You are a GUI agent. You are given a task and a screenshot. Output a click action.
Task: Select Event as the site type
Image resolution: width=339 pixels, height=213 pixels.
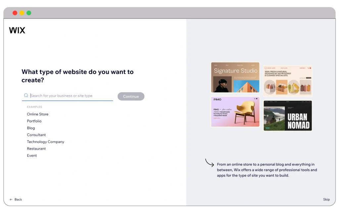tap(32, 155)
